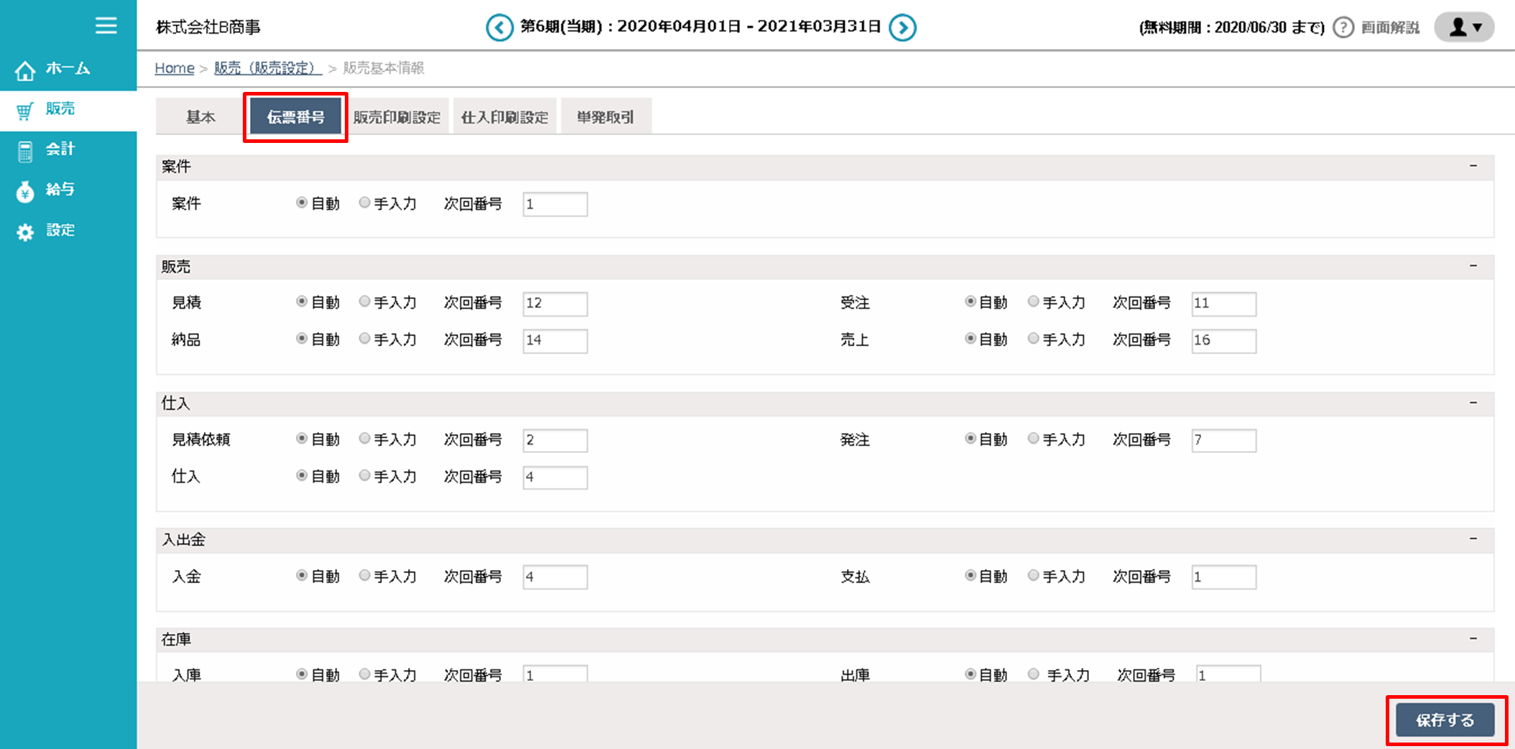Go to next fiscal period arrow
The image size is (1515, 749).
[x=902, y=28]
